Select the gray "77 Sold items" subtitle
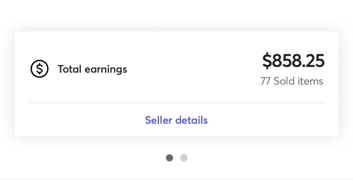353x180 pixels. point(292,81)
